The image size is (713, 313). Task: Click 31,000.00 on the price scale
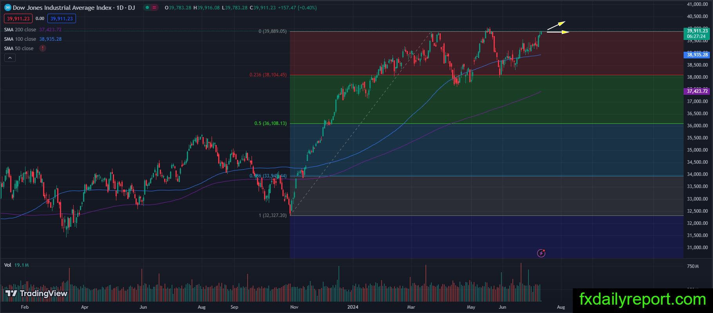[698, 248]
